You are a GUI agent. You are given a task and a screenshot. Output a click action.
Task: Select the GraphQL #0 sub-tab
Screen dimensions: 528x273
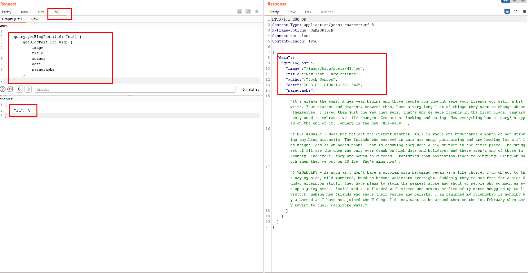(x=12, y=19)
